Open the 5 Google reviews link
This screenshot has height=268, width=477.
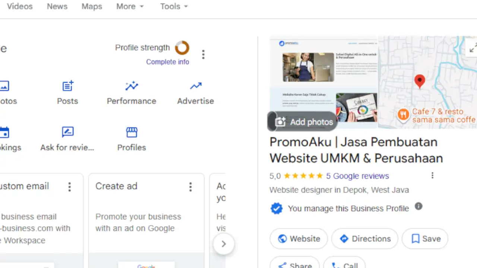pyautogui.click(x=357, y=176)
